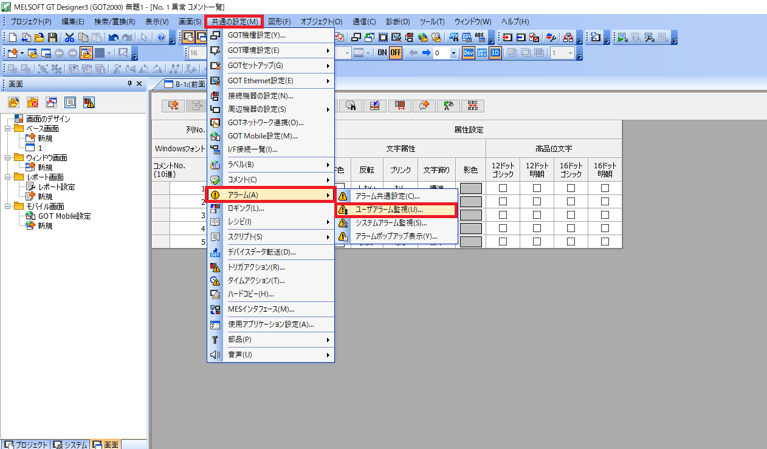Click the ABC text list toolbar icon
Image resolution: width=767 pixels, height=449 pixels.
pyautogui.click(x=480, y=37)
